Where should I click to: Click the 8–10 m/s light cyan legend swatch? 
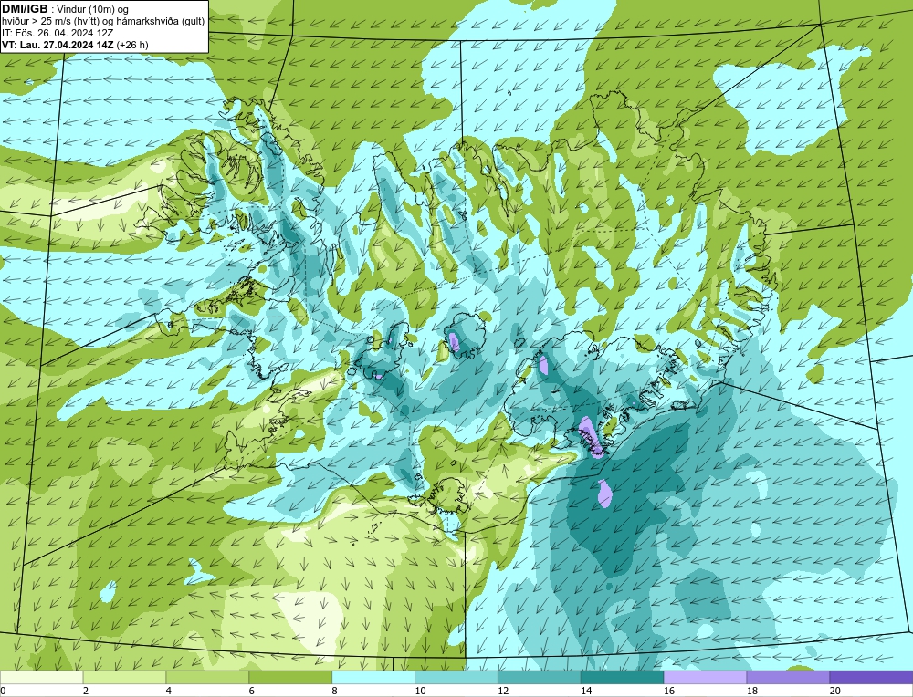click(373, 677)
